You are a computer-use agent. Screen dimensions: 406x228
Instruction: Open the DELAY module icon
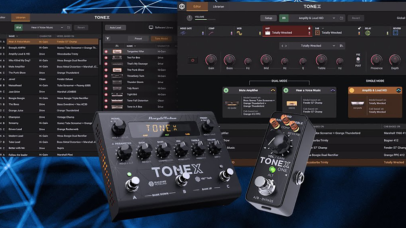367,33
